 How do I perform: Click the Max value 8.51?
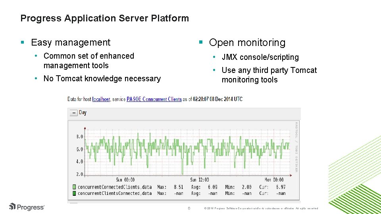click(178, 187)
